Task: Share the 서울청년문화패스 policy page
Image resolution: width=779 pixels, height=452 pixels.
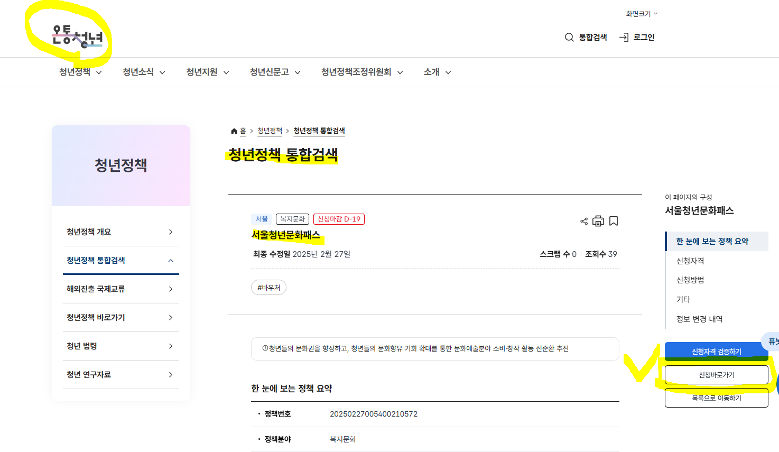Action: (583, 221)
